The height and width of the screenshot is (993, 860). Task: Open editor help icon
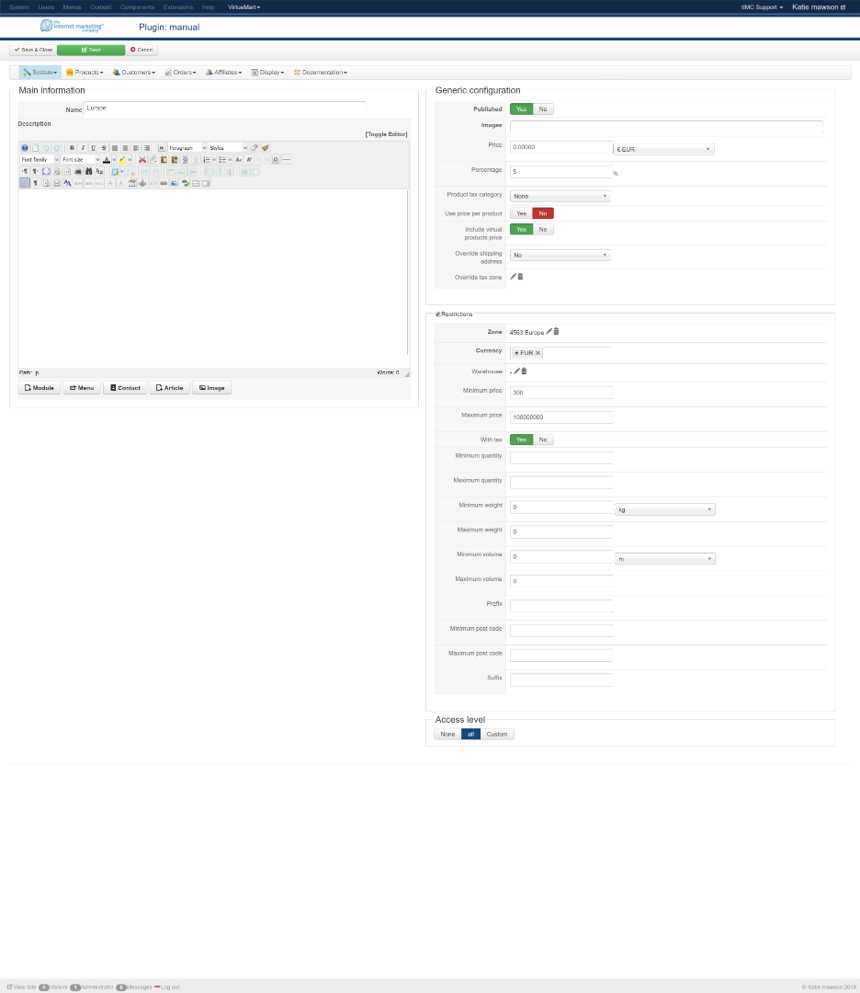coord(25,147)
